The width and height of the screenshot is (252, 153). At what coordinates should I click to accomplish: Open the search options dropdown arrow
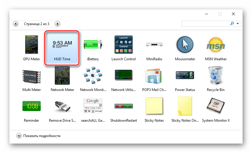pos(238,24)
